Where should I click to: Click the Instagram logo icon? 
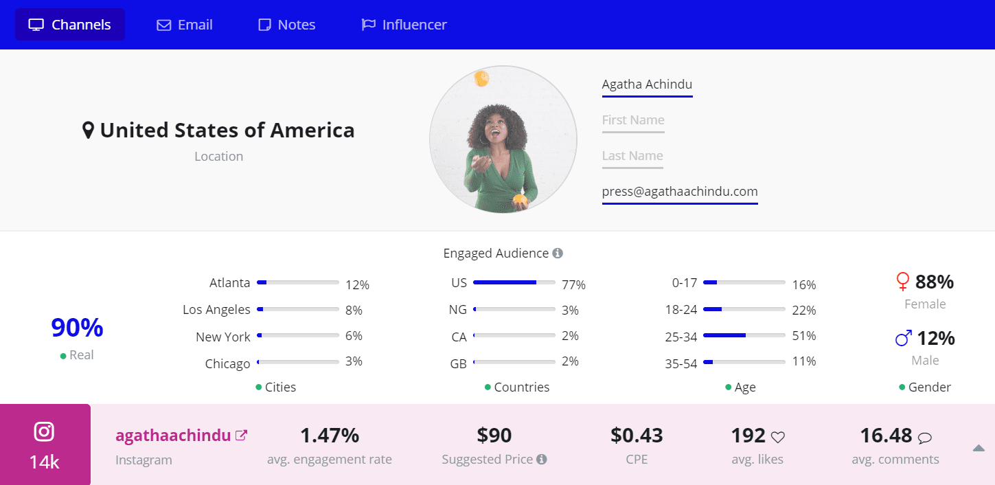45,431
